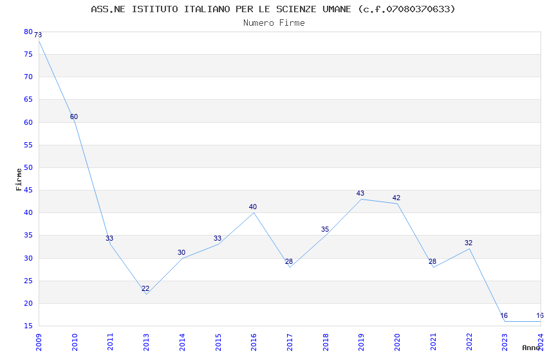Select the 2021 x-axis year label
547x354 pixels.
click(433, 342)
